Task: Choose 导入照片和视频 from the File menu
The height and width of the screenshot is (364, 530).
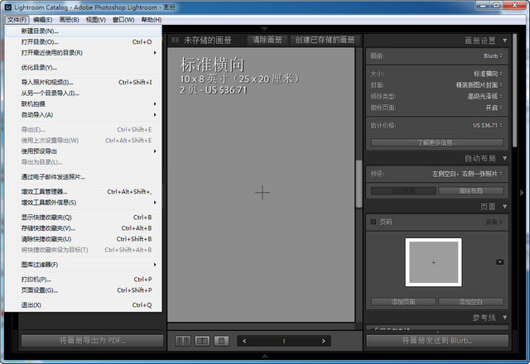Action: 47,83
